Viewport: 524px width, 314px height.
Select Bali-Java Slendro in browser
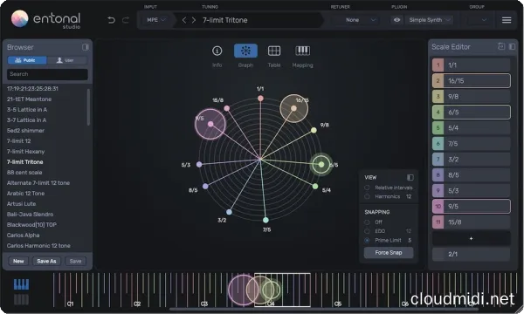pyautogui.click(x=30, y=215)
